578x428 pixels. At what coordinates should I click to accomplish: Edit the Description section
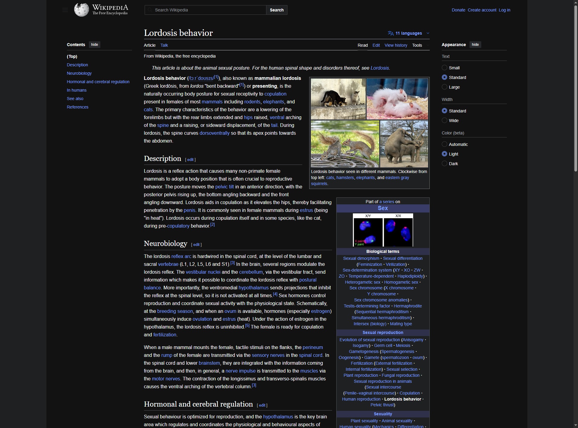(x=190, y=159)
